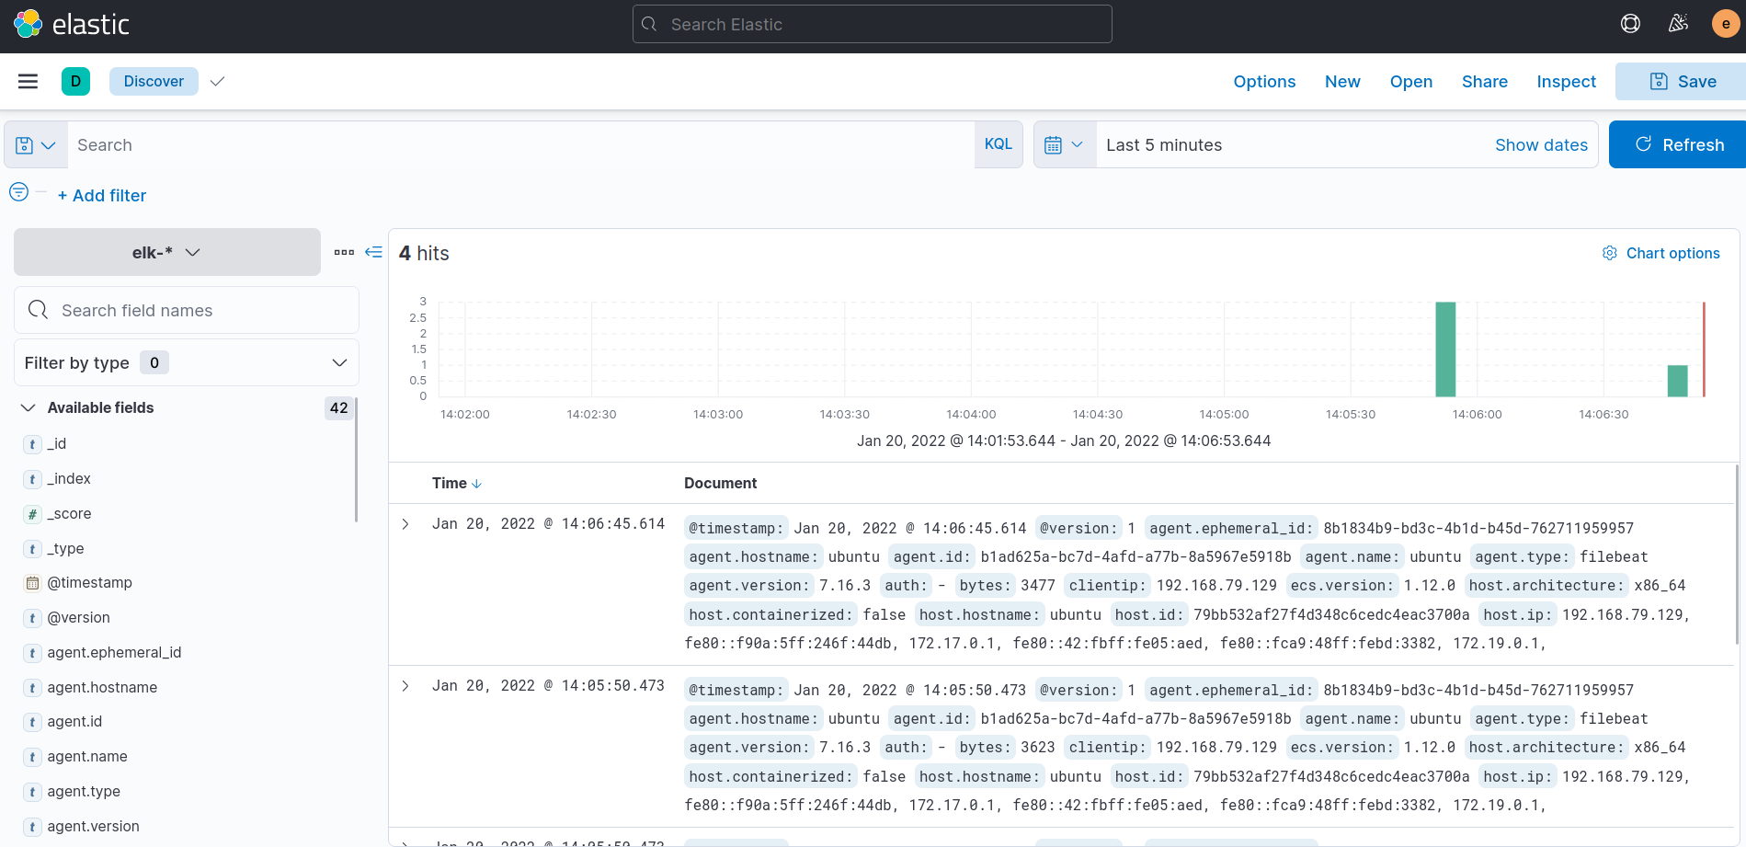1746x847 pixels.
Task: Click the short green histogram bar
Action: coord(1678,381)
